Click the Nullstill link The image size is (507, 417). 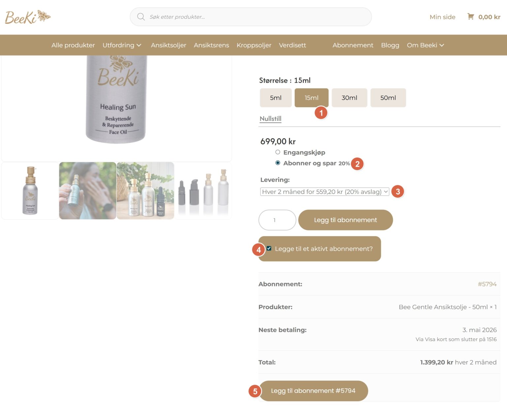pyautogui.click(x=270, y=119)
